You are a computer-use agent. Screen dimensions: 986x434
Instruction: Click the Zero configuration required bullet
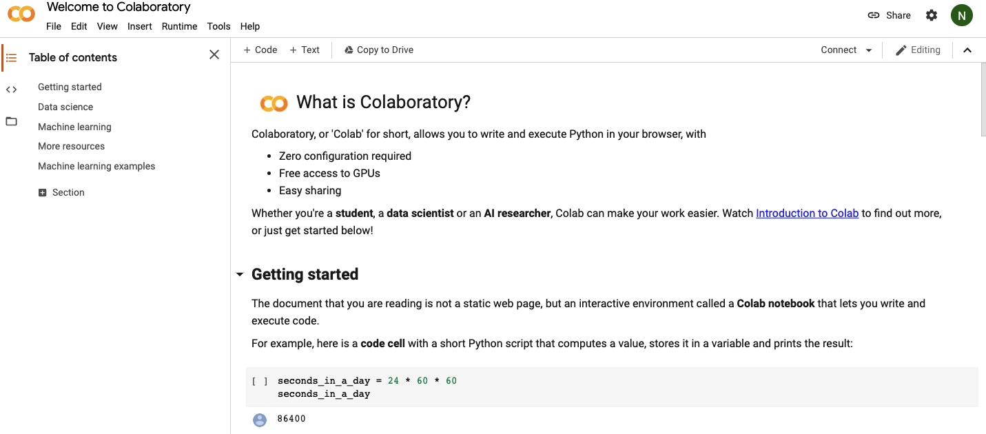click(345, 156)
